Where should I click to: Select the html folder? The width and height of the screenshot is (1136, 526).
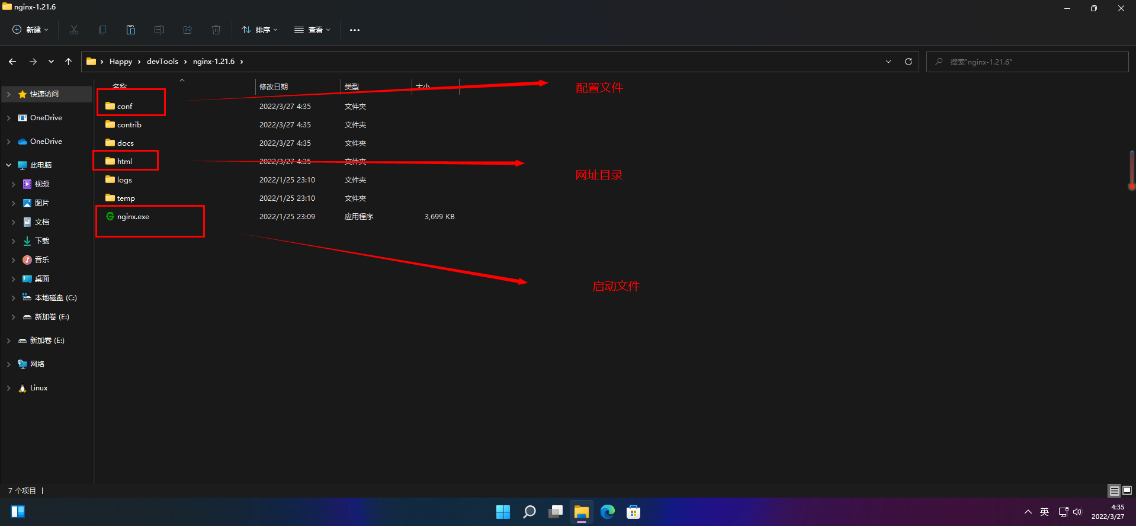[x=124, y=161]
